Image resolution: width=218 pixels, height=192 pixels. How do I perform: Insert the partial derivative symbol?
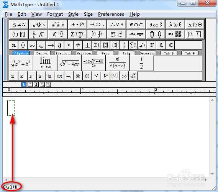[x=60, y=45]
